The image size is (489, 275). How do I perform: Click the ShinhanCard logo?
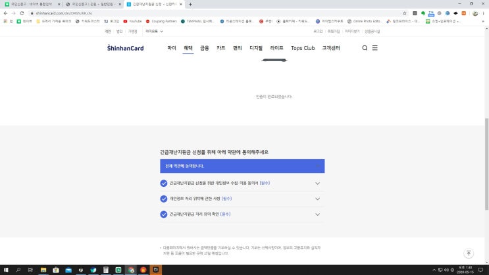click(x=125, y=48)
